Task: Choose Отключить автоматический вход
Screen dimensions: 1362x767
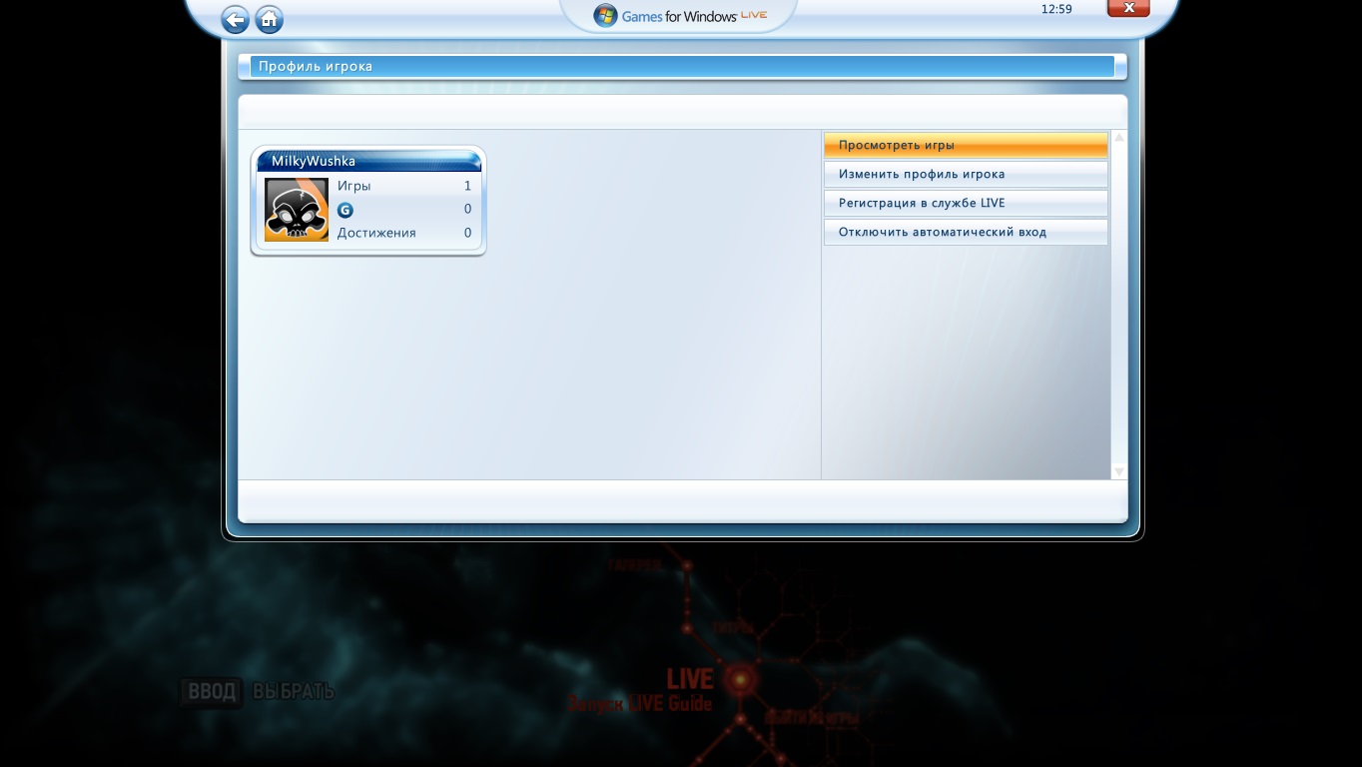Action: (966, 232)
